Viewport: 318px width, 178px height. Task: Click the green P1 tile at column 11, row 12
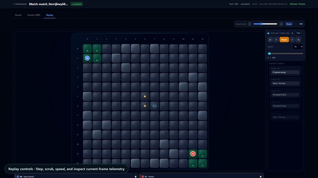point(193,163)
